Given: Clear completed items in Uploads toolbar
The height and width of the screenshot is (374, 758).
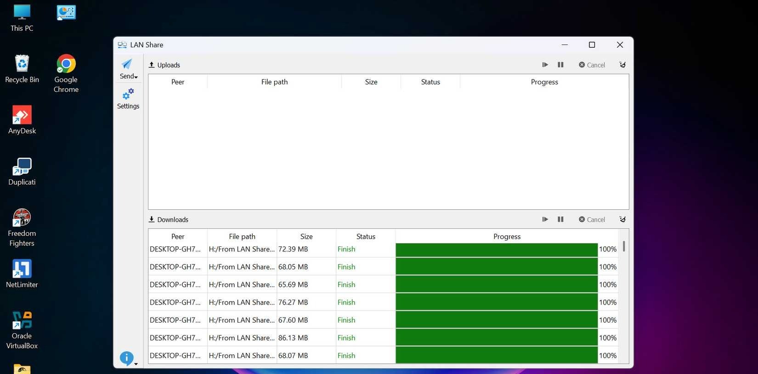Looking at the screenshot, I should [x=622, y=65].
